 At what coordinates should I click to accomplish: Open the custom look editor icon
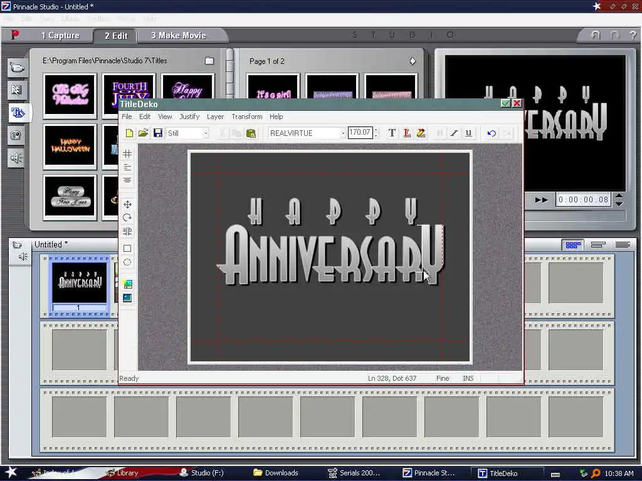click(x=421, y=133)
